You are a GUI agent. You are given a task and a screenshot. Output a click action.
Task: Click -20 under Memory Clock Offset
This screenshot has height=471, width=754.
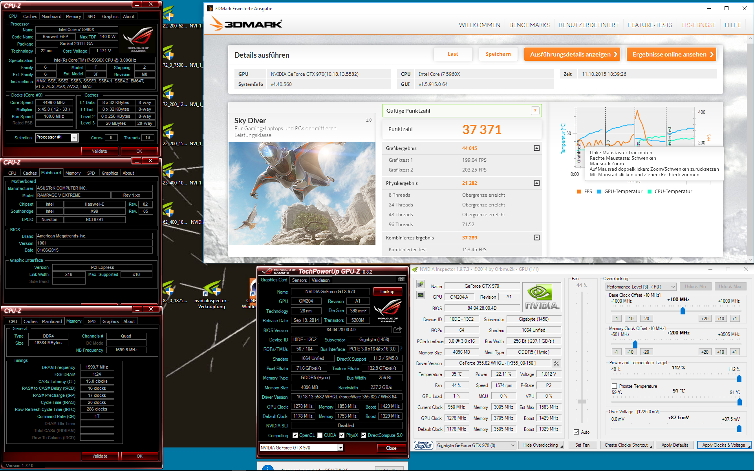click(646, 352)
